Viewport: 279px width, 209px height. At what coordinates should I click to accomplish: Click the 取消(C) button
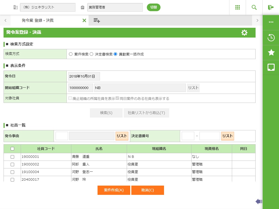coord(147,190)
